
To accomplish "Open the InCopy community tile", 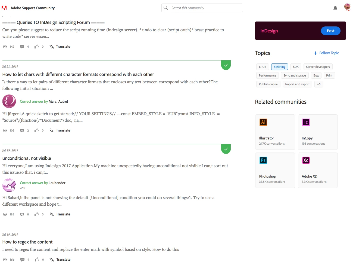I will pyautogui.click(x=318, y=132).
